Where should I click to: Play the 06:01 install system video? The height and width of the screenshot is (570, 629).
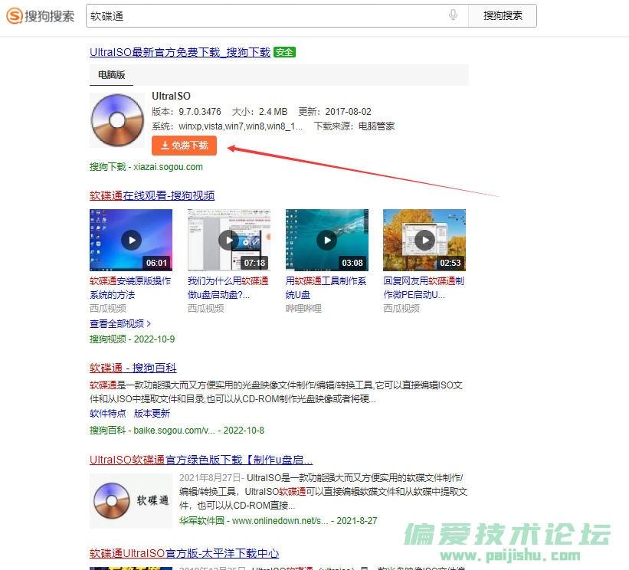point(131,240)
